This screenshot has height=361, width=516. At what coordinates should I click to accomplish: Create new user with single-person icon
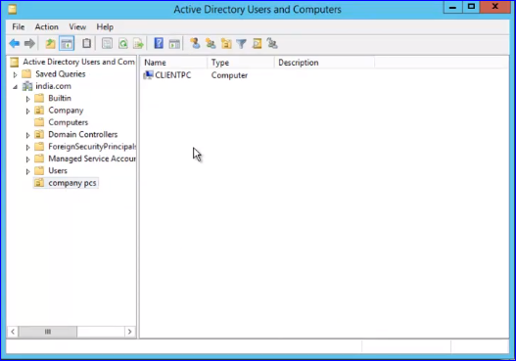tap(195, 43)
